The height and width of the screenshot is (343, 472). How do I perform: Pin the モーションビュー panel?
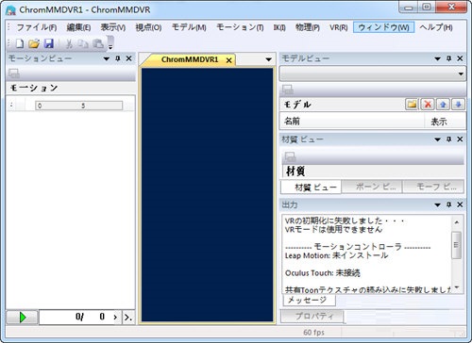tap(118, 58)
